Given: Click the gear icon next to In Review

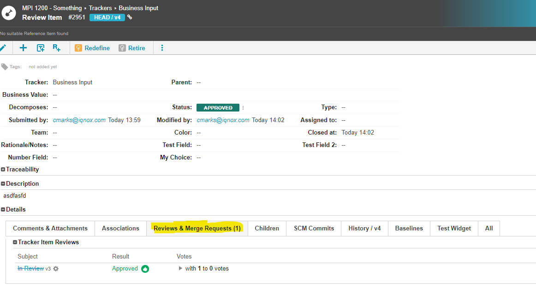Looking at the screenshot, I should 56,269.
